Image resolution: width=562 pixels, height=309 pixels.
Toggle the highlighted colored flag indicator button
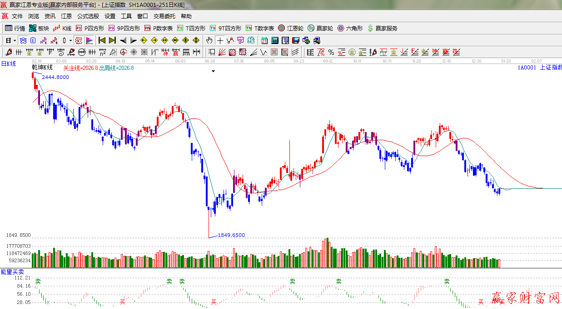pos(89,40)
